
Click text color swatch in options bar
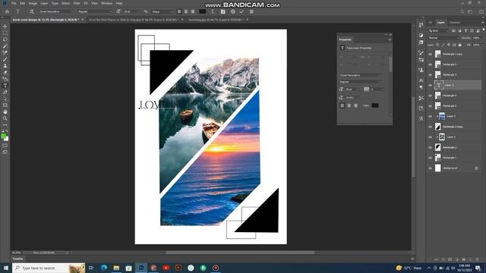(203, 11)
